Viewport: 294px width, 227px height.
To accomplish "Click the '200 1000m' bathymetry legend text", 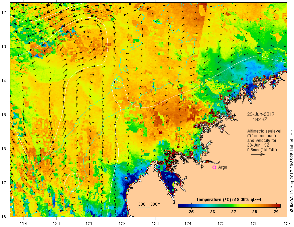I will point(149,204).
